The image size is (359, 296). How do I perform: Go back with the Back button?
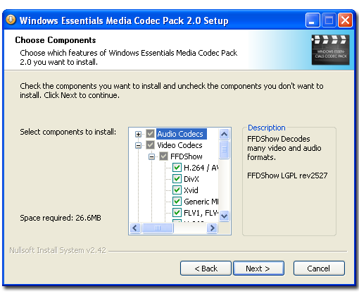206,268
